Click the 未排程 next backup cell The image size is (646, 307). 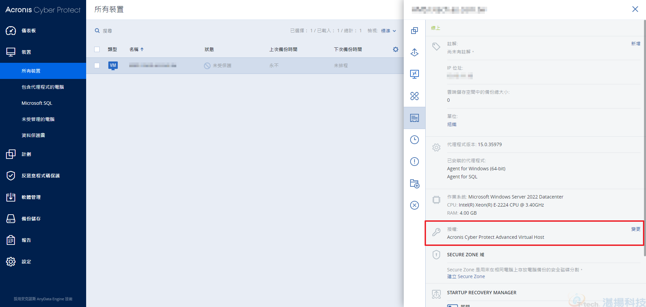[341, 65]
